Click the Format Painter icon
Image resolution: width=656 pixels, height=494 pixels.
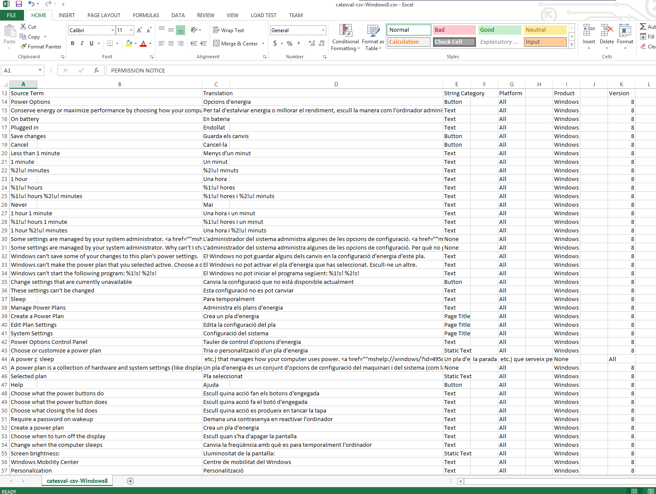[24, 47]
